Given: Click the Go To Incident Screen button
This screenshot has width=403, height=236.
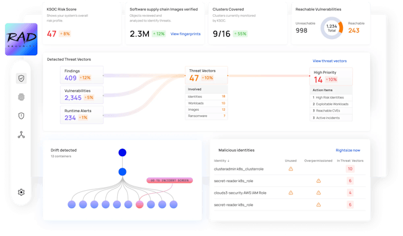Looking at the screenshot, I should [170, 180].
